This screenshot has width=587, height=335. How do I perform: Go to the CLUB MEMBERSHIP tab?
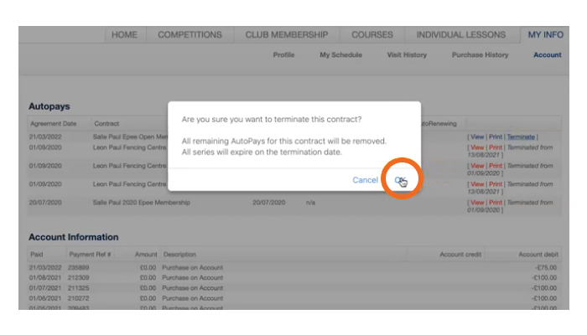click(x=286, y=35)
